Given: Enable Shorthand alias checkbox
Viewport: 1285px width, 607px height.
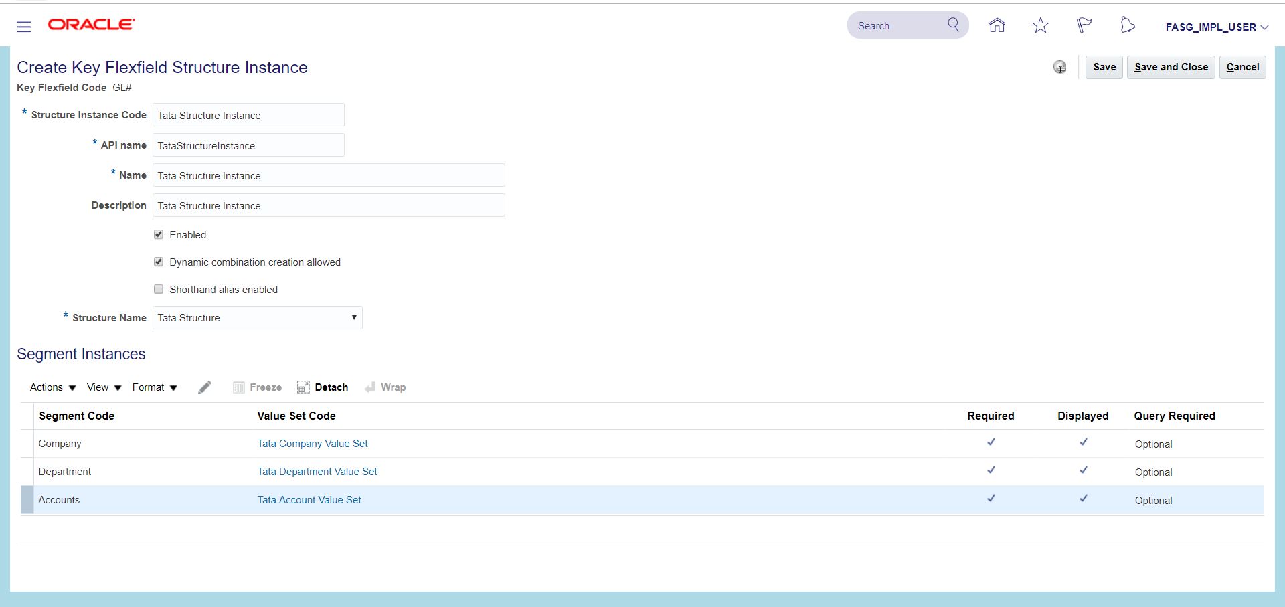Looking at the screenshot, I should tap(159, 290).
